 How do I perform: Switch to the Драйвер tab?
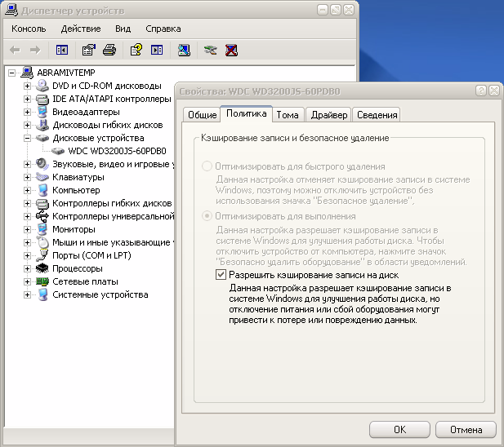[329, 115]
